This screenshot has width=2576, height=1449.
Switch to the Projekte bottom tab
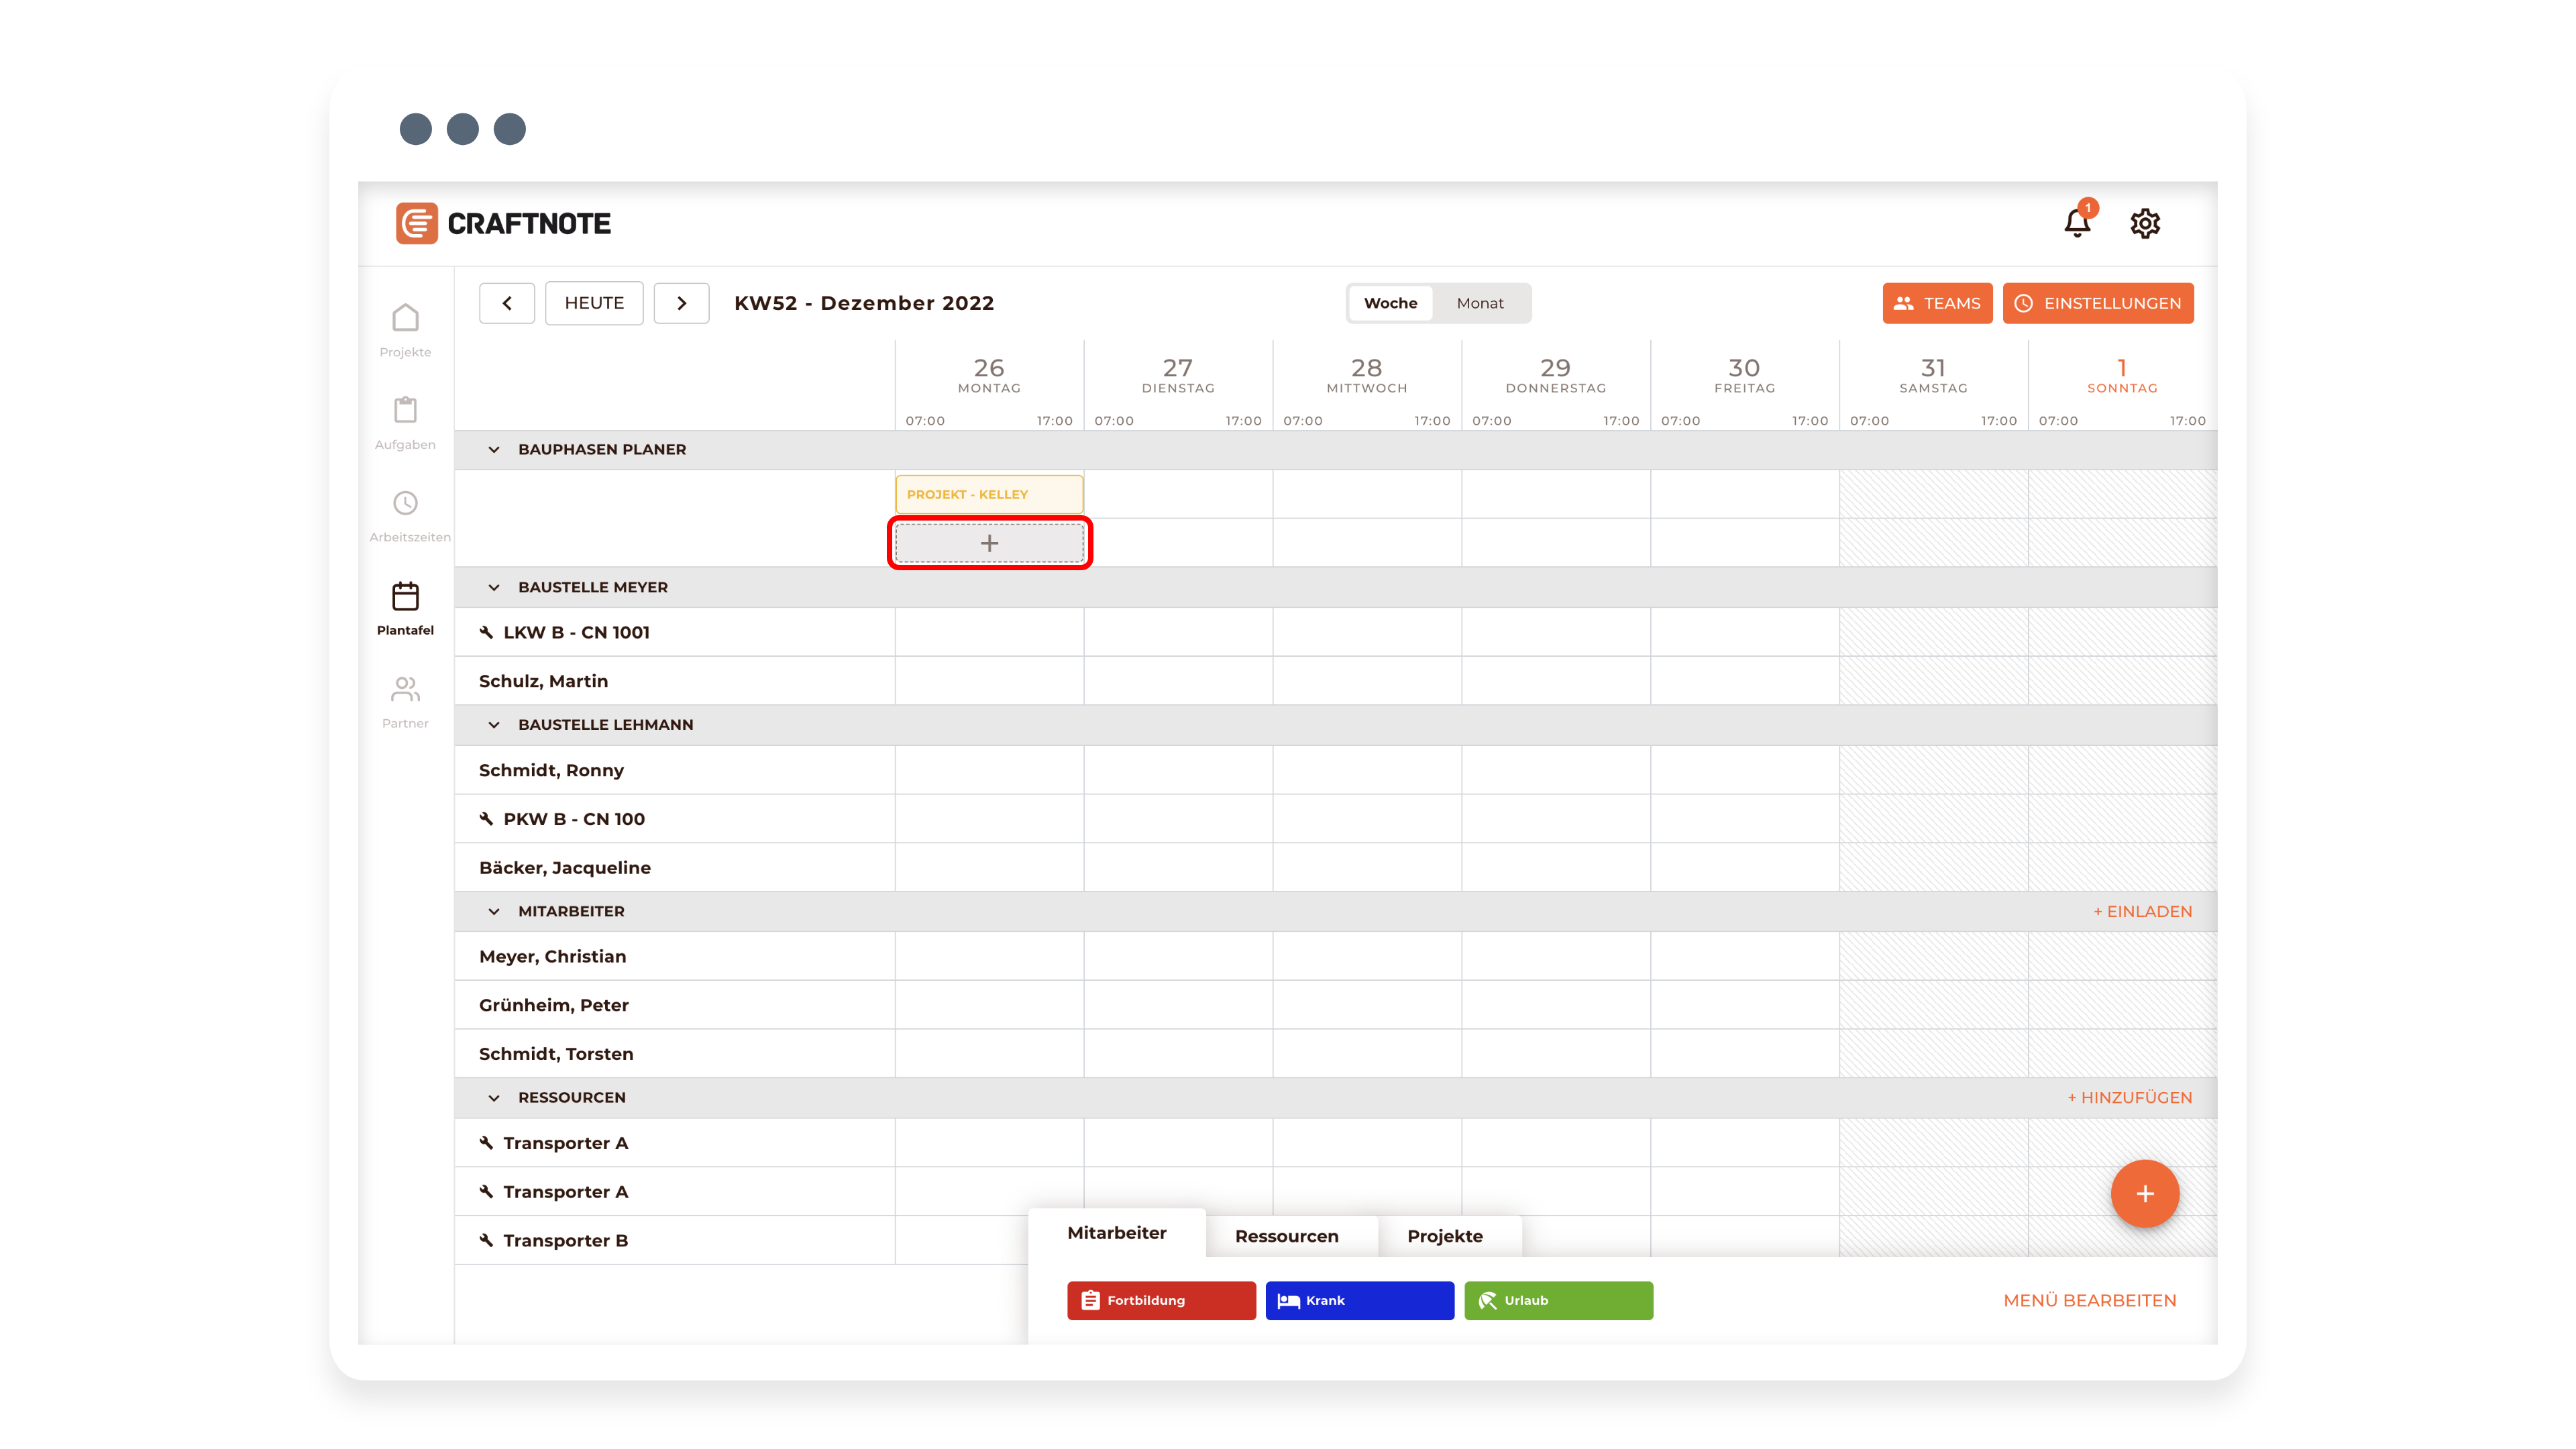point(1444,1236)
